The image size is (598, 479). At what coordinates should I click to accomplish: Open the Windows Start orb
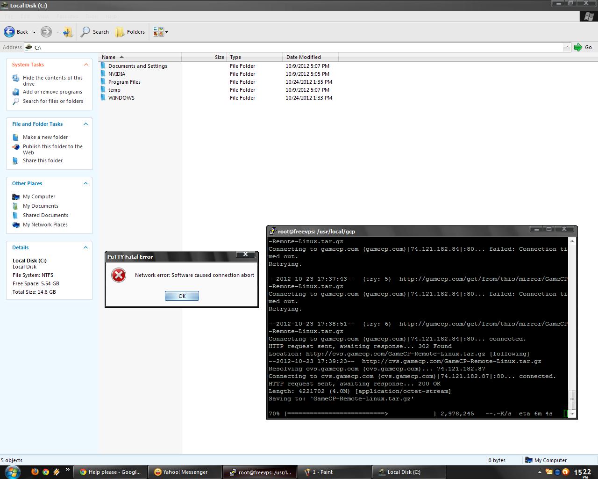tap(12, 472)
